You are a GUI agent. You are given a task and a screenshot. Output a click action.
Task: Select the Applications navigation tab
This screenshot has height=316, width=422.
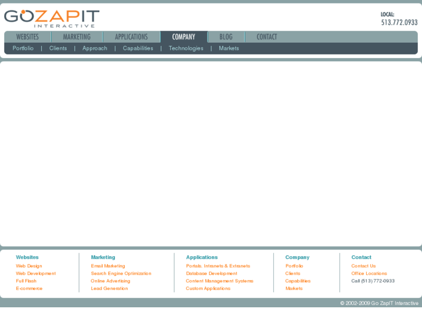pos(131,37)
